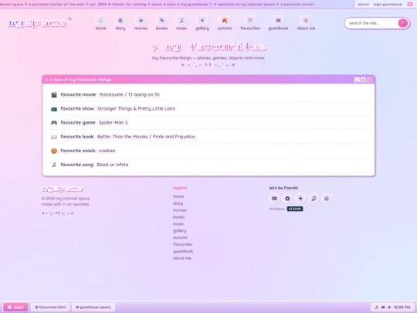This screenshot has width=417, height=313.
Task: Click the star icon under let's be friends
Action: tap(327, 199)
